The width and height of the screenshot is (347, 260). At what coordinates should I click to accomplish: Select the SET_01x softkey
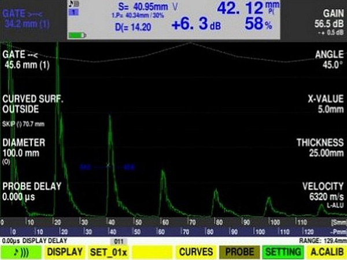tap(109, 252)
